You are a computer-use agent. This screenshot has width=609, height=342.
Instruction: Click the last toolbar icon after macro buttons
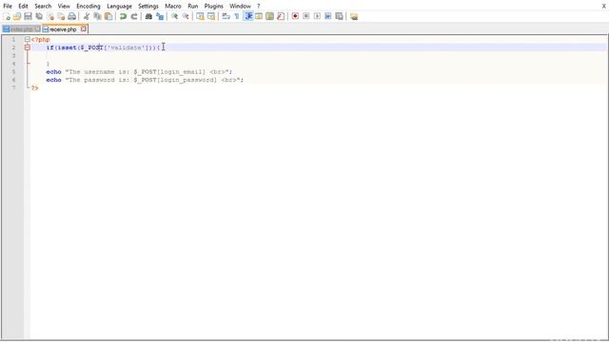click(x=354, y=16)
